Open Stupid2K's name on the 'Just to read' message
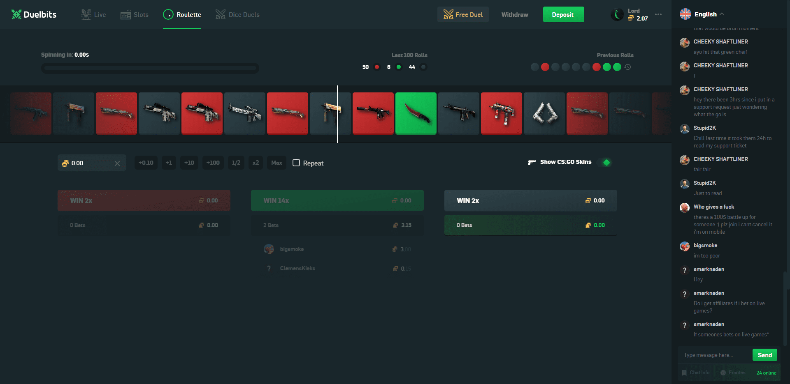 click(705, 183)
